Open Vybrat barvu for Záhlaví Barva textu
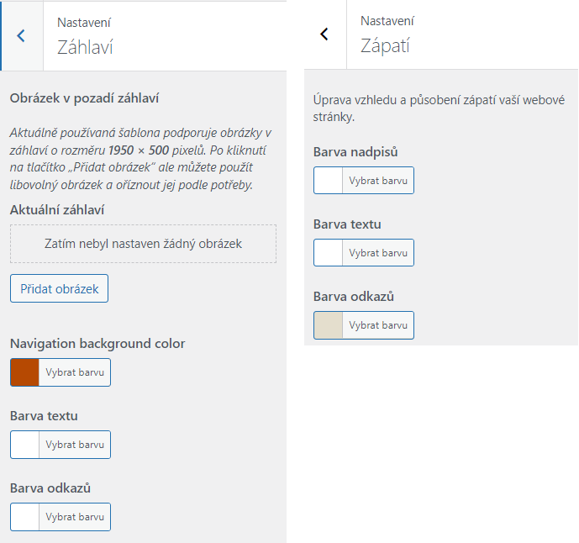The height and width of the screenshot is (543, 579). click(x=75, y=445)
